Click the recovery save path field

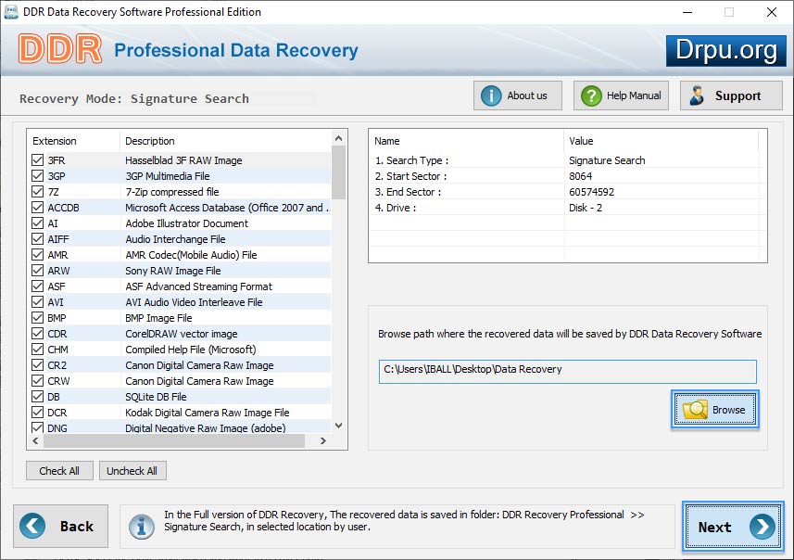click(x=568, y=372)
